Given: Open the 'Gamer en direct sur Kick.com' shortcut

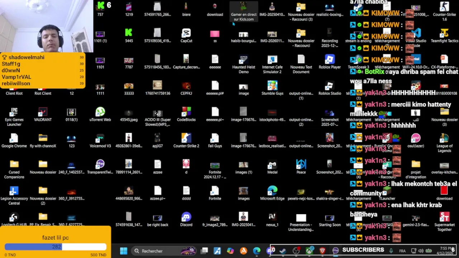Looking at the screenshot, I should (x=243, y=11).
